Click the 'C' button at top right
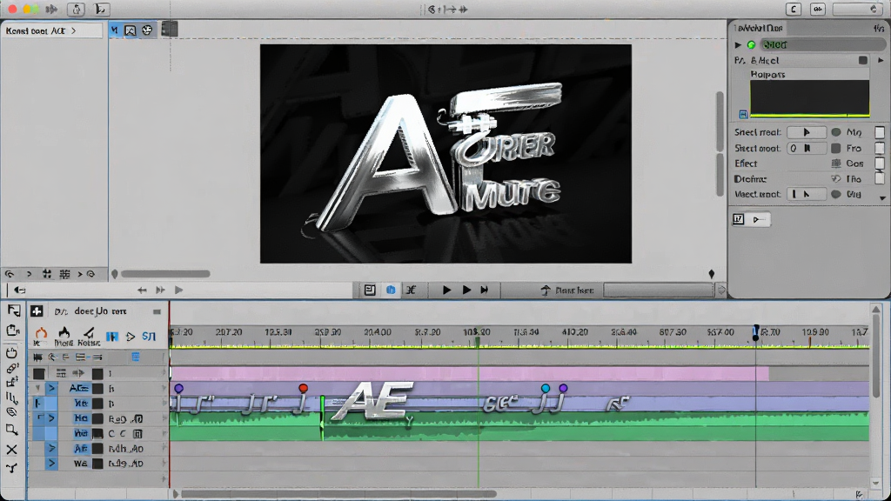 [794, 9]
